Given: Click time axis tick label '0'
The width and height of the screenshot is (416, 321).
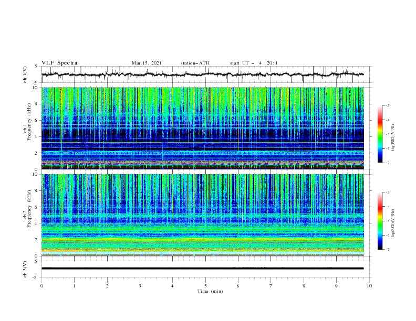Looking at the screenshot, I should [41, 286].
